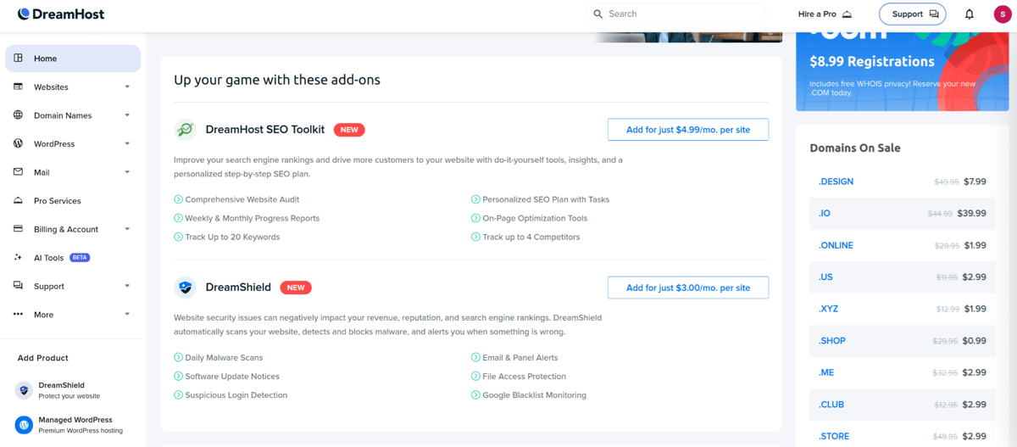Click the Billing & Account card icon
Viewport: 1017px width, 447px height.
[x=18, y=228]
